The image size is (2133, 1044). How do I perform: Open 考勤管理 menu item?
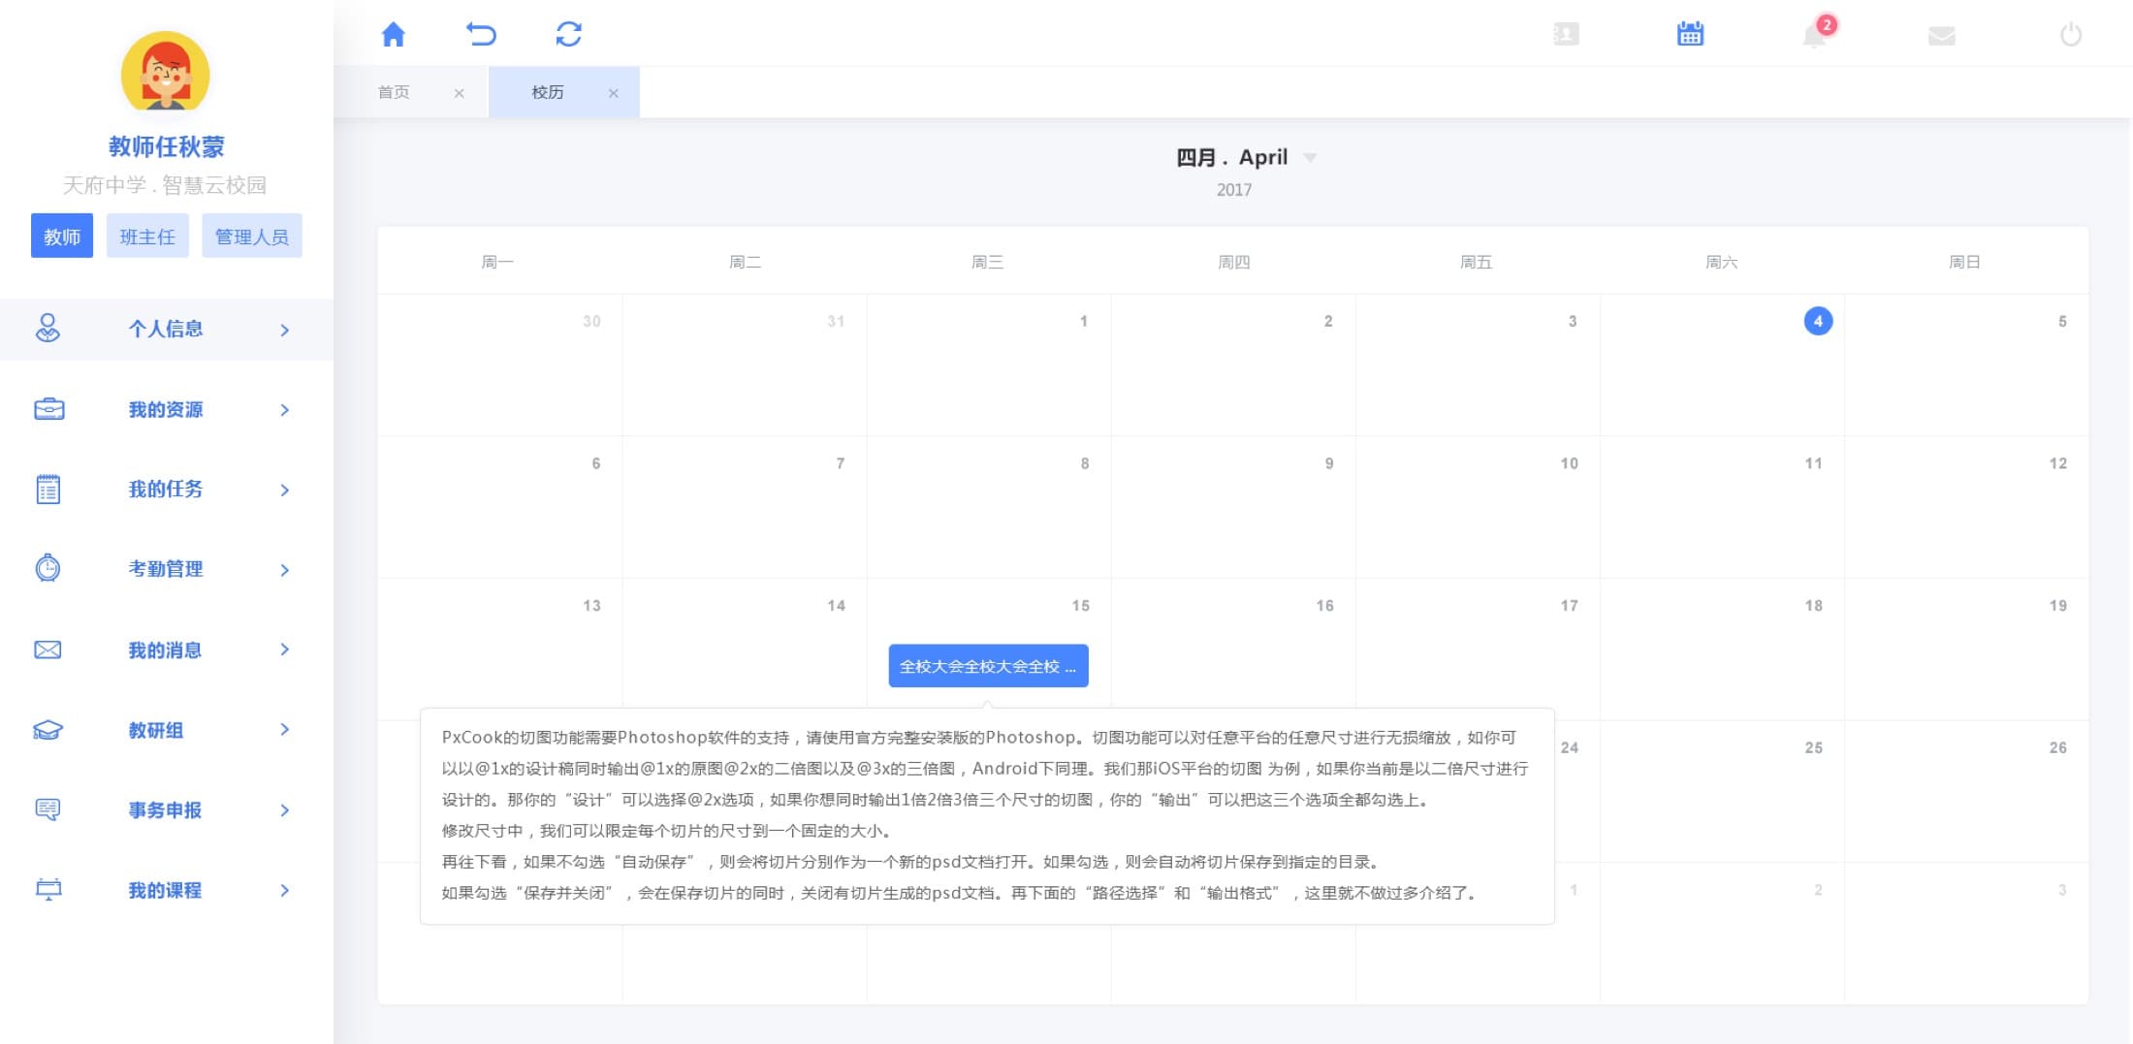tap(167, 569)
